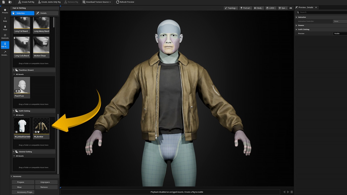Viewport: 347px width, 195px height.
Task: Switch to the Details tab
Action: pyautogui.click(x=47, y=13)
